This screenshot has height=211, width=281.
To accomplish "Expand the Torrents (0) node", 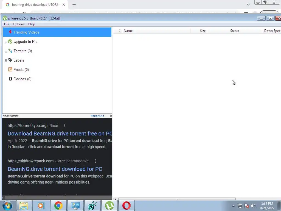I will point(6,51).
